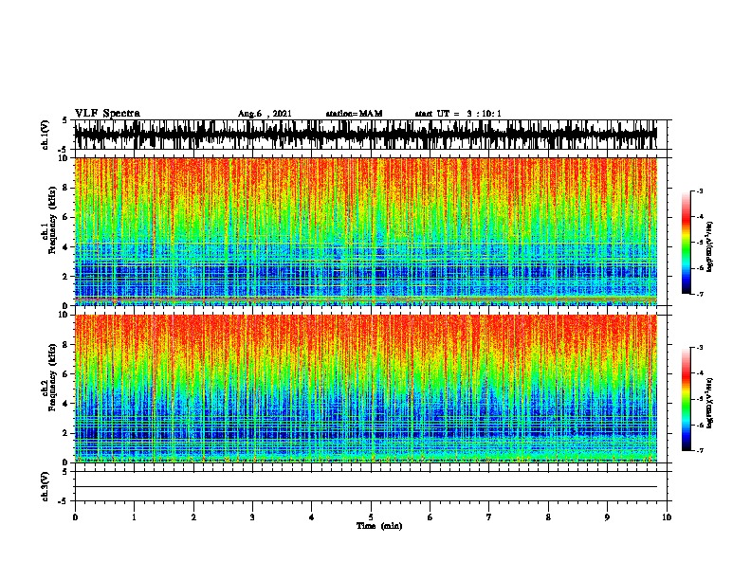751x580 pixels.
Task: Click time axis tick label "1"
Action: coord(134,517)
